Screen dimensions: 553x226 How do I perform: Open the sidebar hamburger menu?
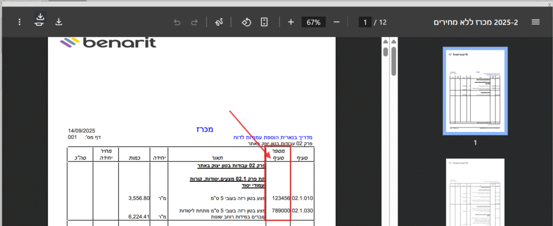[x=536, y=22]
